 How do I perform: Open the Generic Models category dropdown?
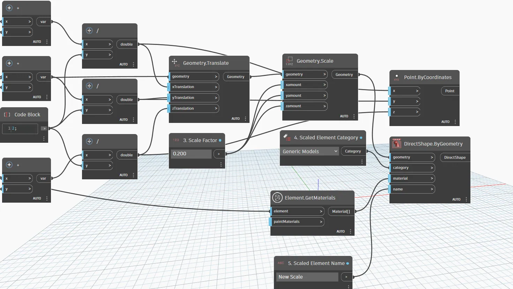point(310,151)
